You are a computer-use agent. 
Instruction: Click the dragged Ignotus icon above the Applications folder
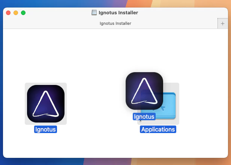pos(144,91)
